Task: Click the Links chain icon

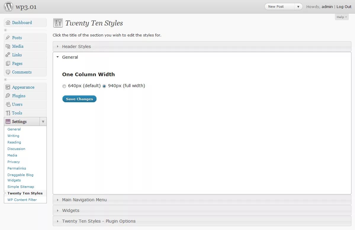Action: 8,55
